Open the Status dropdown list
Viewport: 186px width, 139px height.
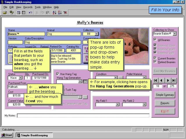[20, 78]
